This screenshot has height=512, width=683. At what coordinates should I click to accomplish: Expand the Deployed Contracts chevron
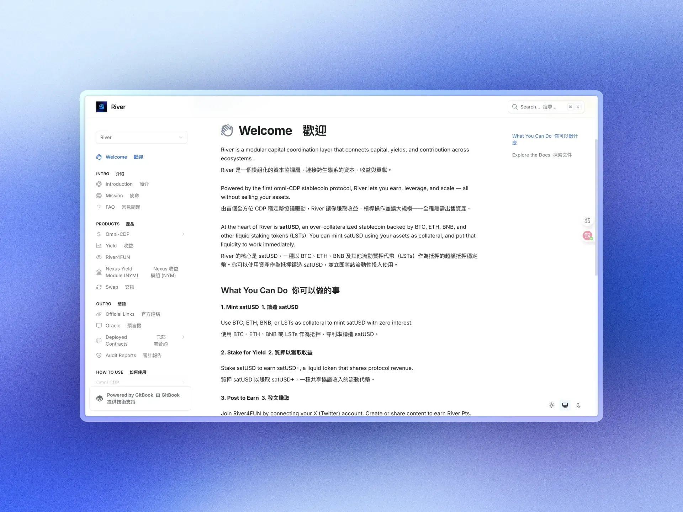click(x=183, y=337)
